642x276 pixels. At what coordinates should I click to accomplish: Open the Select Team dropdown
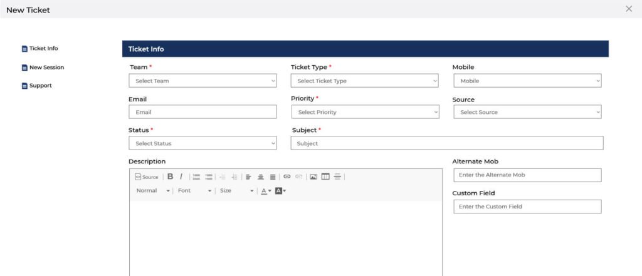click(x=203, y=81)
